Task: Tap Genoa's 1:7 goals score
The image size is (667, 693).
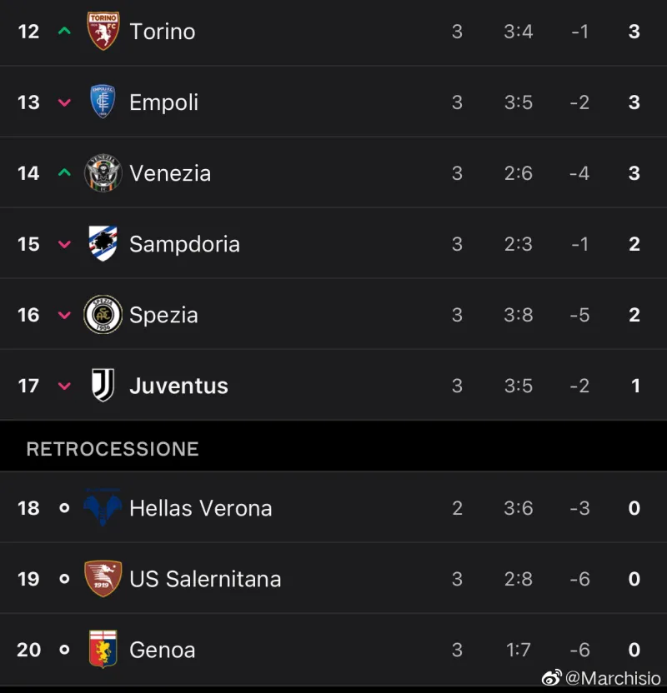Action: (x=518, y=650)
